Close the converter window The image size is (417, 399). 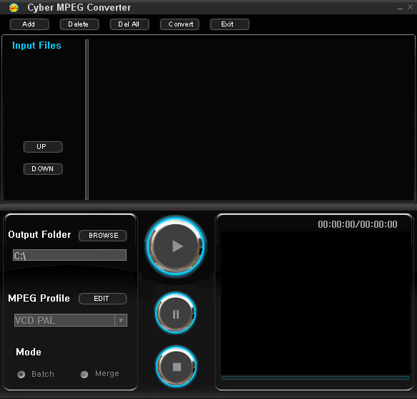[410, 7]
